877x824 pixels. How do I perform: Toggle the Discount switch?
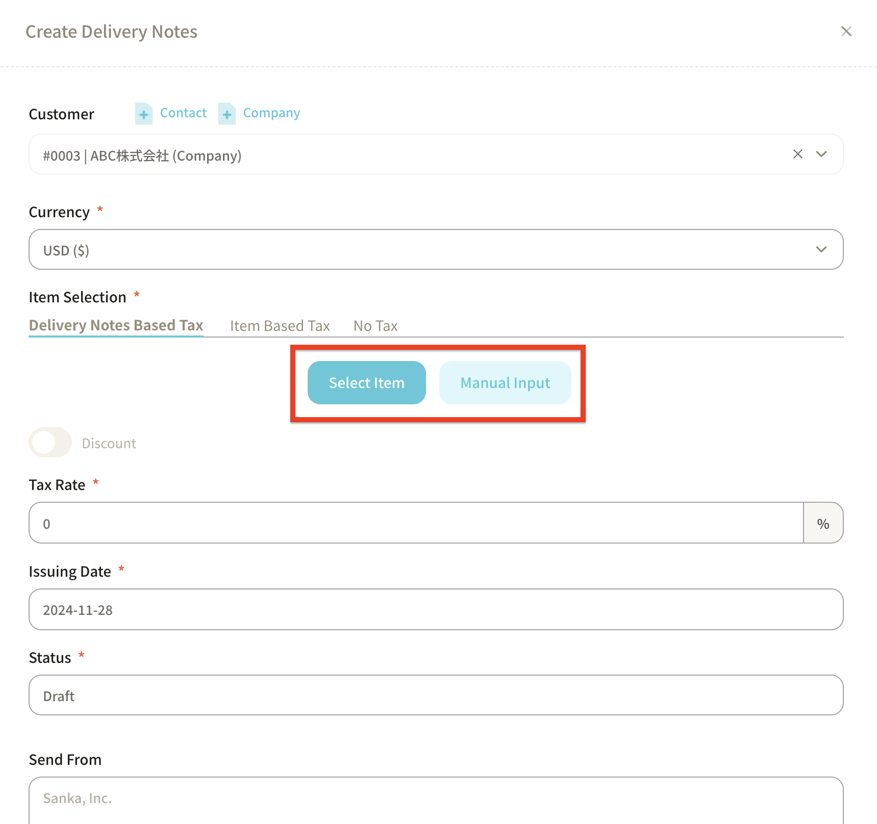click(x=50, y=443)
